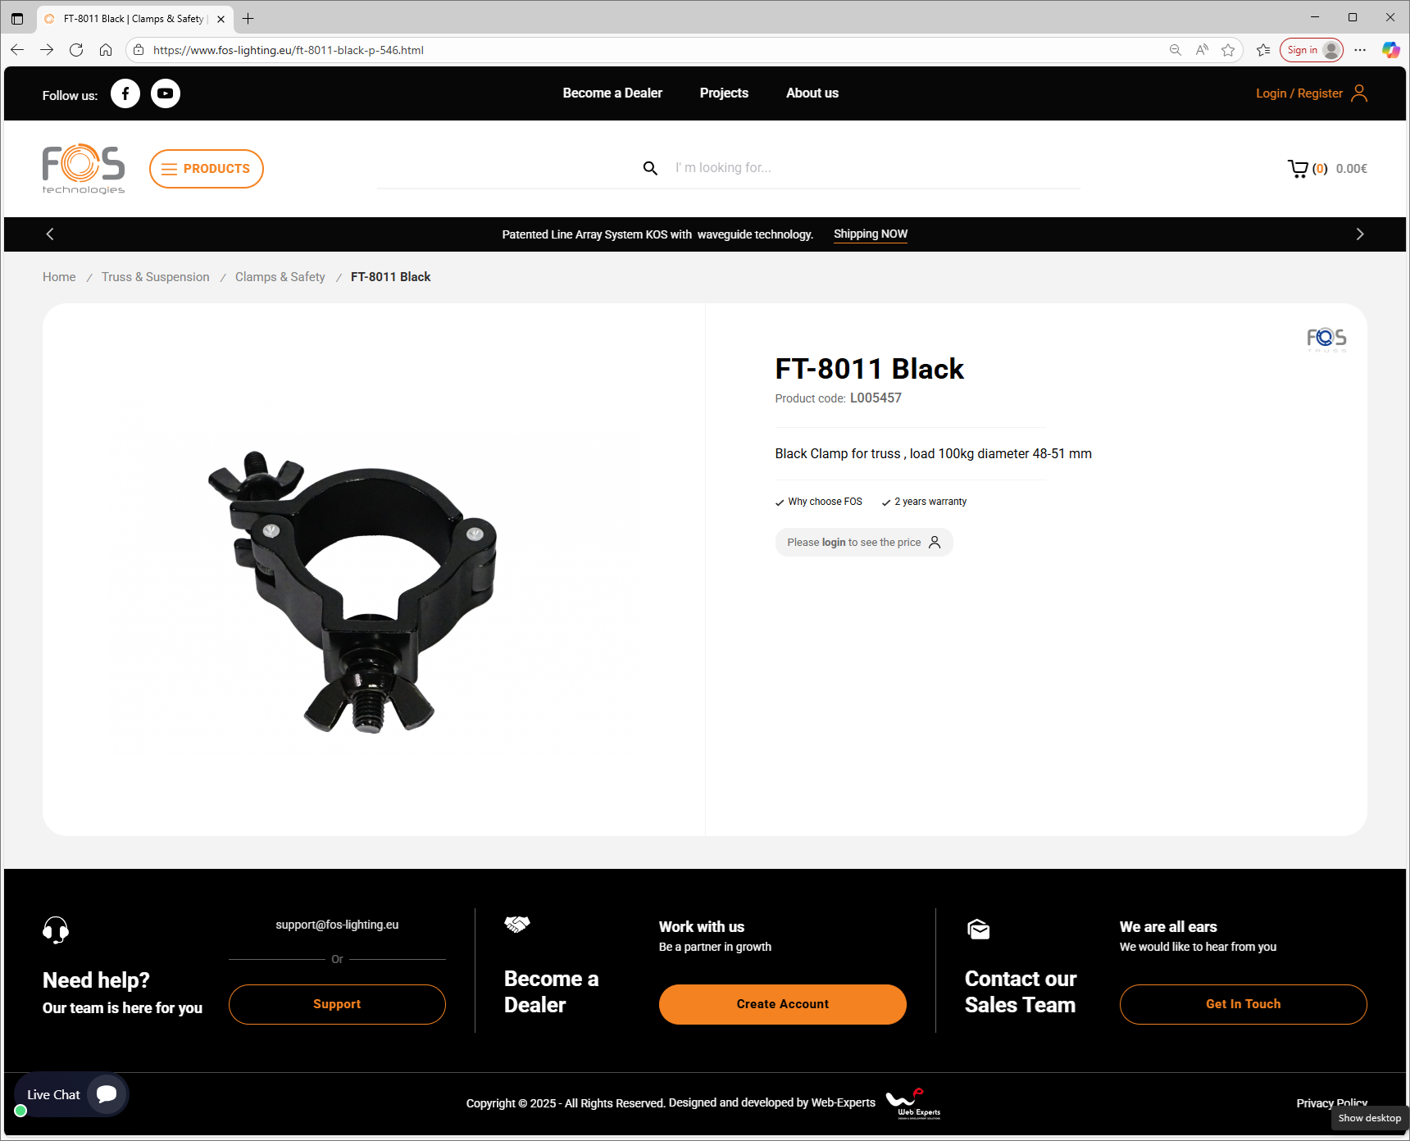
Task: Click the user account icon beside Login
Action: pos(1359,93)
